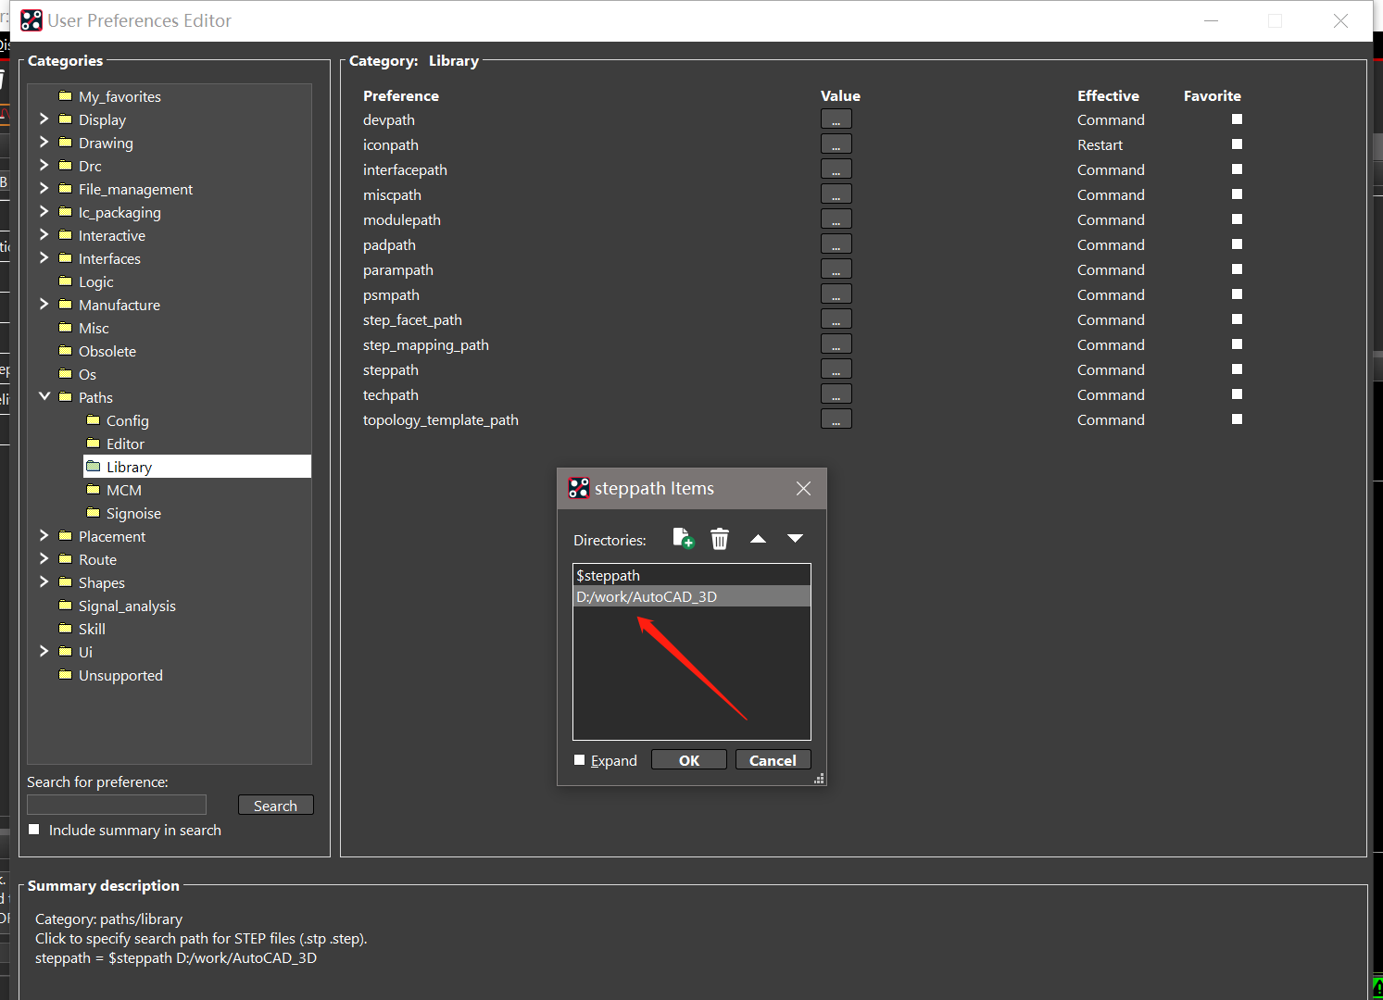Select D:/work/AutoCAD_3D directory entry

tap(692, 596)
